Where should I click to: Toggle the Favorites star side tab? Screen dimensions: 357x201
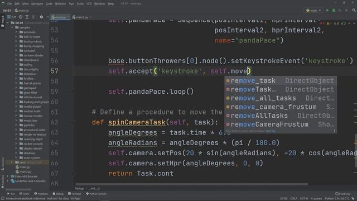2,183
